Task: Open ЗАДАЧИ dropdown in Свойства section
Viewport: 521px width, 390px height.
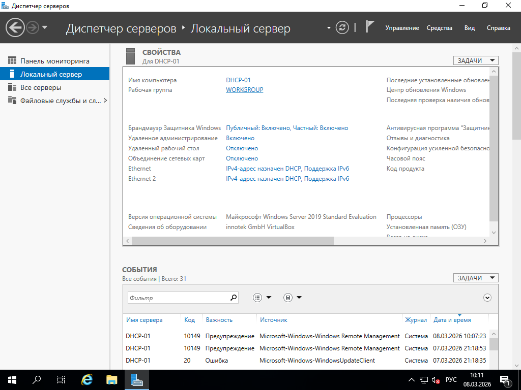Action: pos(476,60)
